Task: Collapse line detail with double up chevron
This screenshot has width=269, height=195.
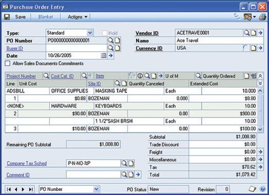Action: [x=260, y=76]
